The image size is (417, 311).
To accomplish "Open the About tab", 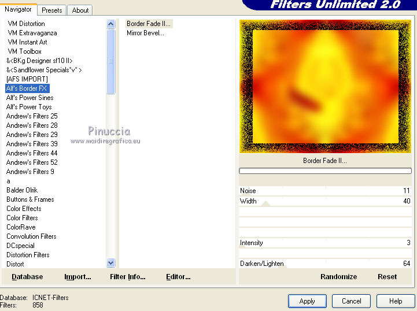I will [80, 10].
